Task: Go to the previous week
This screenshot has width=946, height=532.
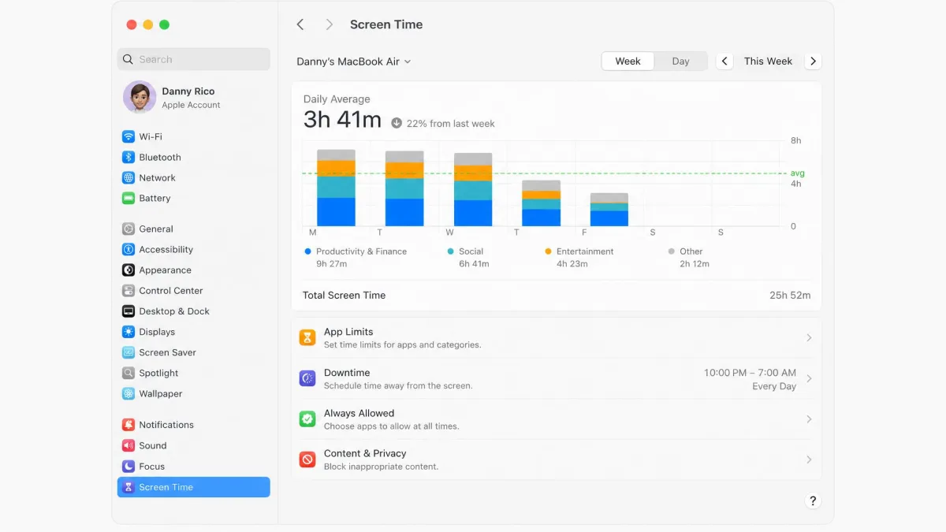Action: [x=724, y=61]
